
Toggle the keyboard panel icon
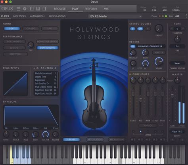click(38, 9)
